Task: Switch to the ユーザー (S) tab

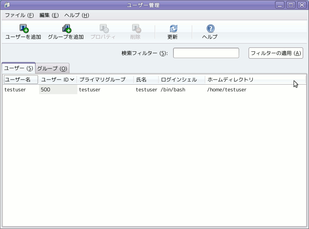Action: click(x=19, y=68)
